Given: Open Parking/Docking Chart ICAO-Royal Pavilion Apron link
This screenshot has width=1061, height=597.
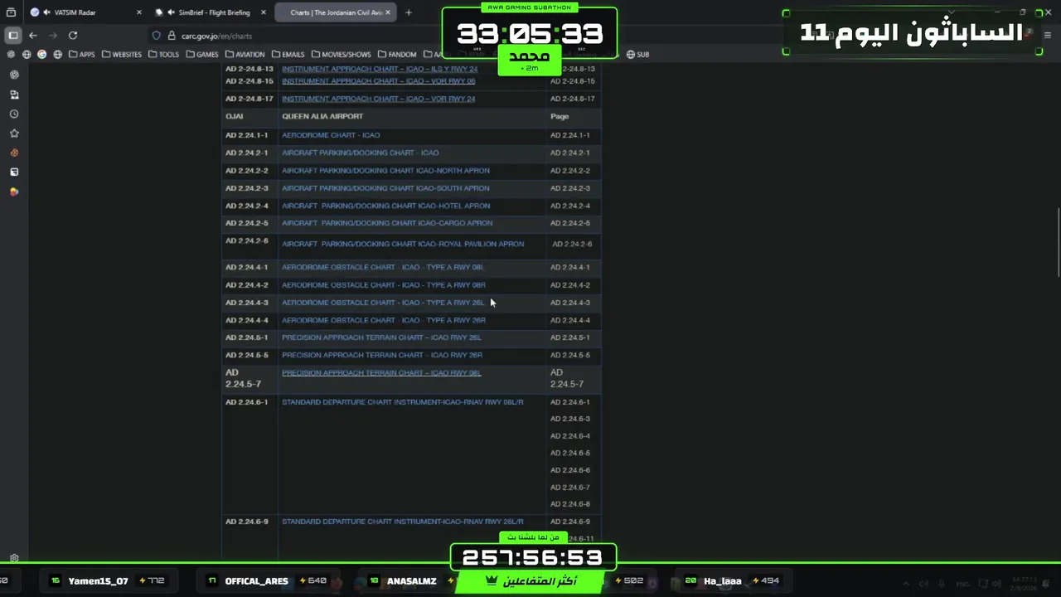Looking at the screenshot, I should pyautogui.click(x=403, y=245).
